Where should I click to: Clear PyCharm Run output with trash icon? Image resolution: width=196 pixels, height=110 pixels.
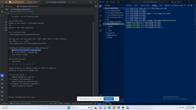tap(6, 30)
